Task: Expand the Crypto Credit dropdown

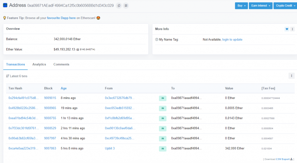Action: click(x=285, y=6)
